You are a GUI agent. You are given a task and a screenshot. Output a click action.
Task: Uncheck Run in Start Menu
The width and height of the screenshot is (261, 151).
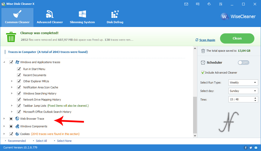coord(19,69)
